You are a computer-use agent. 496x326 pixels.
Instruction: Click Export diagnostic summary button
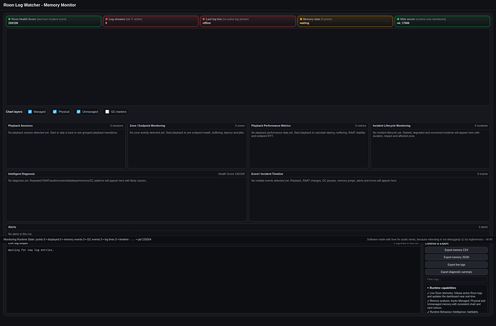456,272
